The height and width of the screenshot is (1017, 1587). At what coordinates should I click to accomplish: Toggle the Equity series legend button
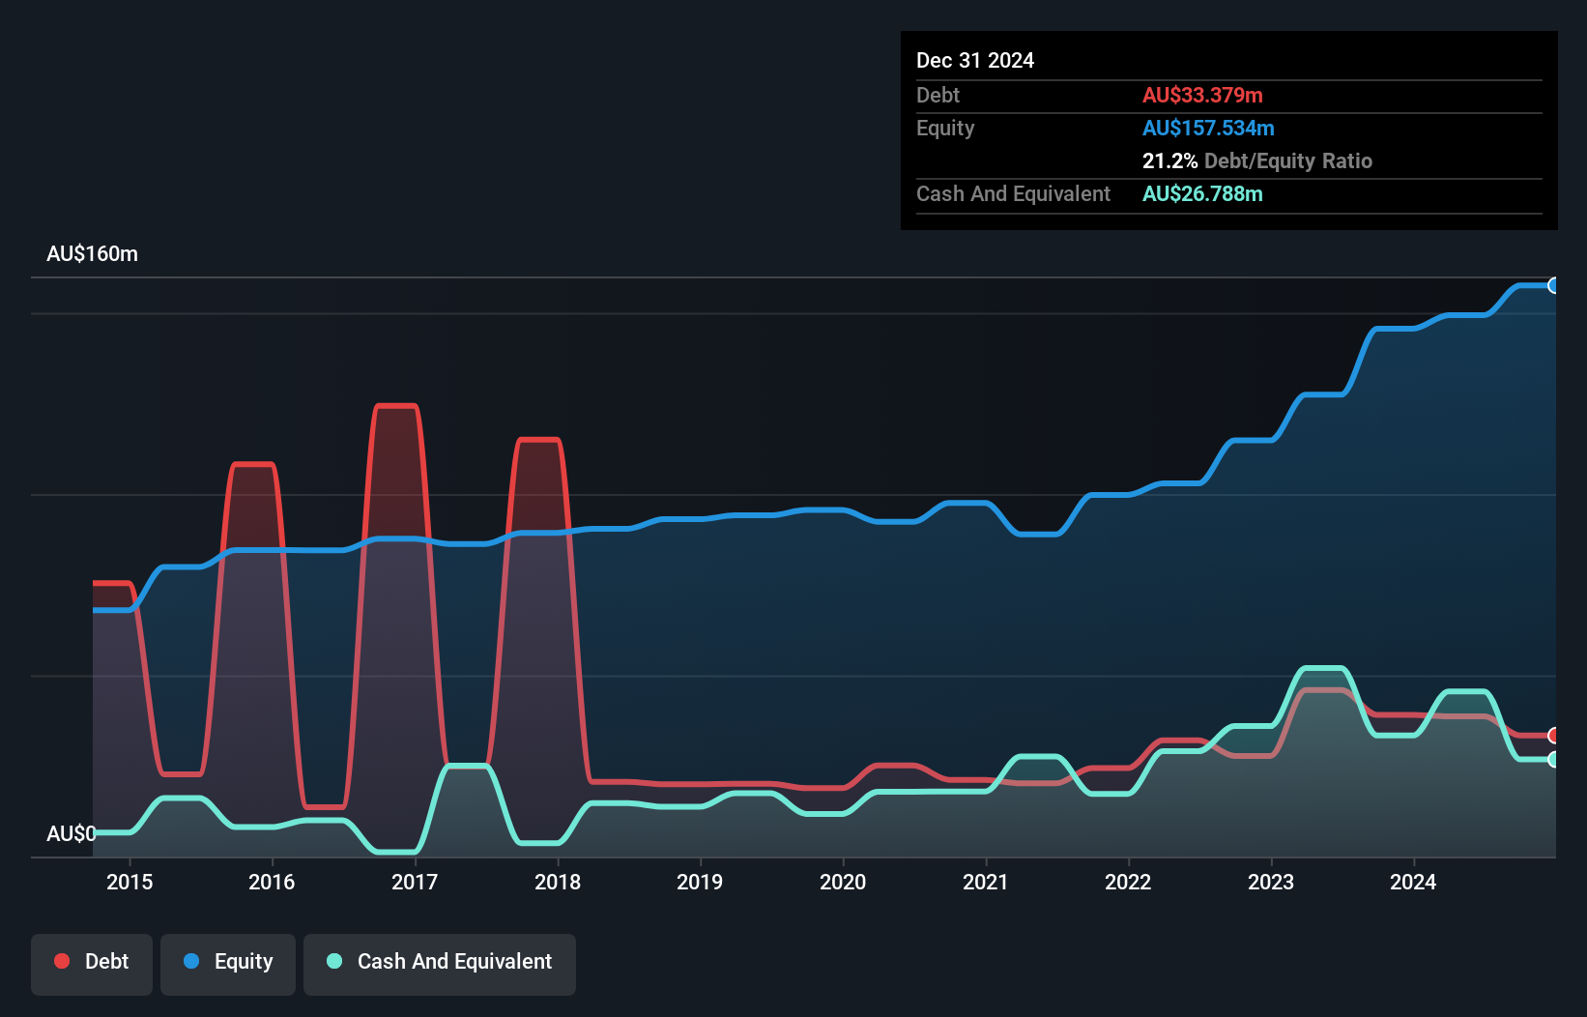(228, 964)
